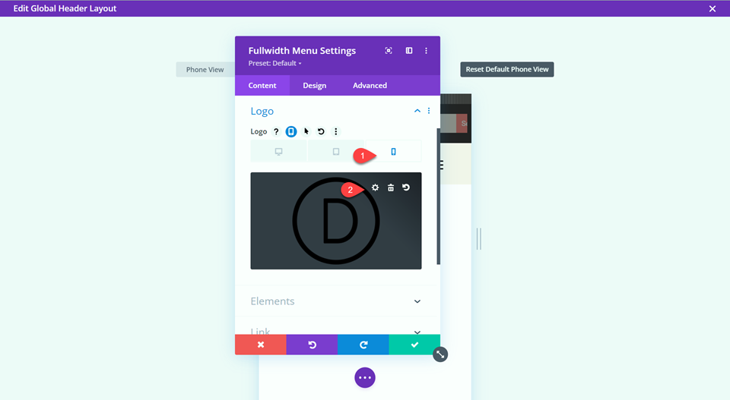
Task: Select the phone device tab for Logo
Action: tap(393, 152)
